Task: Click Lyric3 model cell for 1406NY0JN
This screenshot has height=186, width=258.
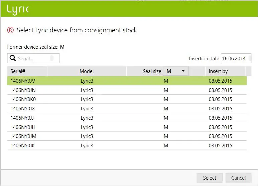Action: [87, 90]
